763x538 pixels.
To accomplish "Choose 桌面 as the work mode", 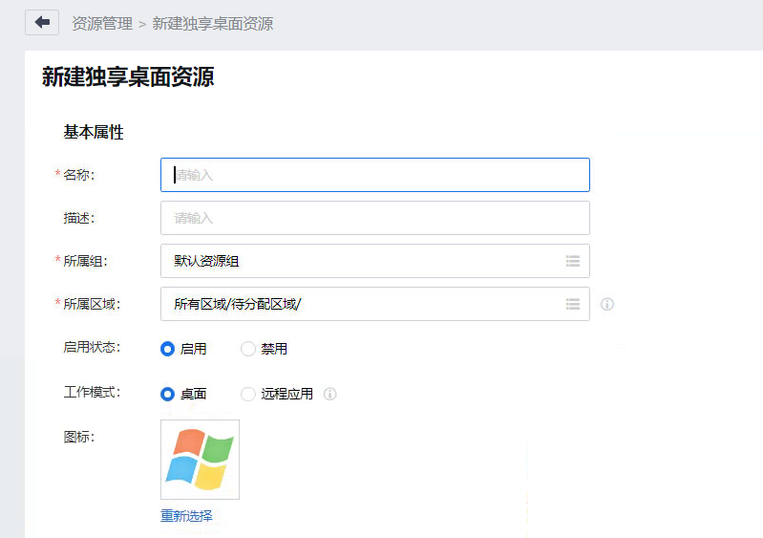I will (168, 394).
